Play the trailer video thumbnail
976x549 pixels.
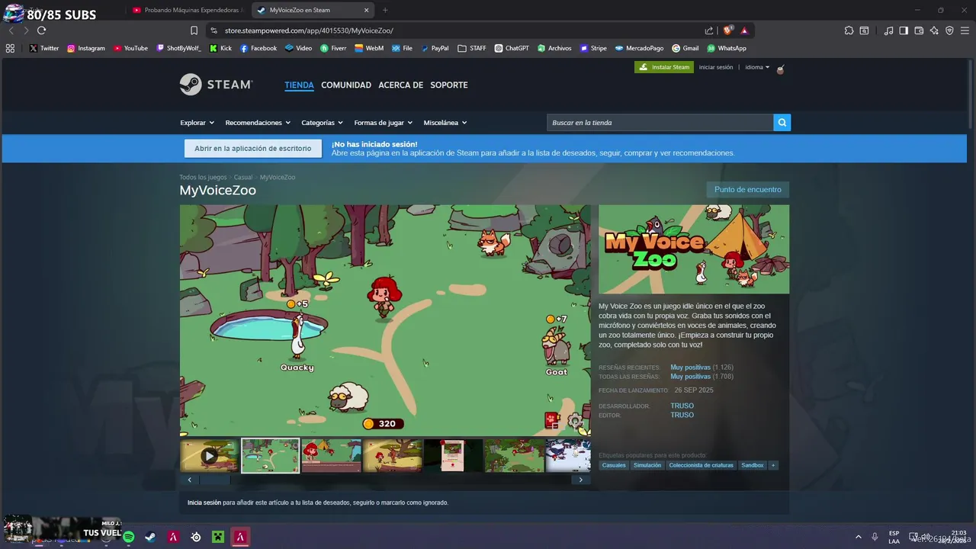(210, 455)
